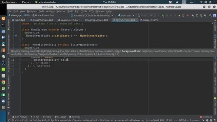The height and width of the screenshot is (122, 217).
Task: Open the SDK Manager toolbar icon
Action: [x=205, y=16]
